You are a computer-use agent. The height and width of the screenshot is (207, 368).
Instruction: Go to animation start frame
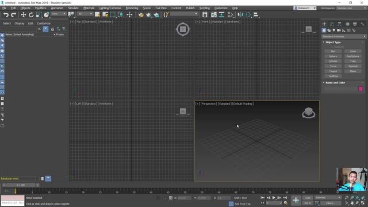263,198
